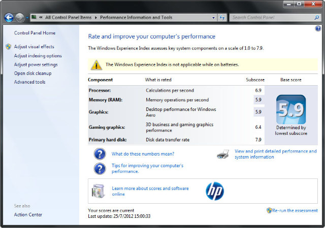Click the HP logo
The height and width of the screenshot is (228, 325).
click(214, 191)
